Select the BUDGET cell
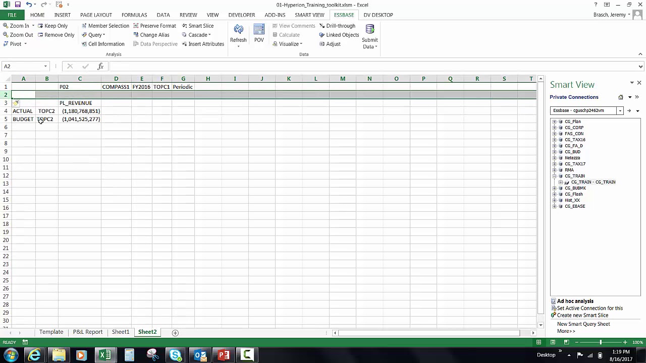This screenshot has height=363, width=646. pyautogui.click(x=23, y=119)
